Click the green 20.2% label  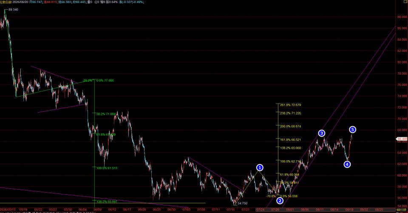pos(88,80)
